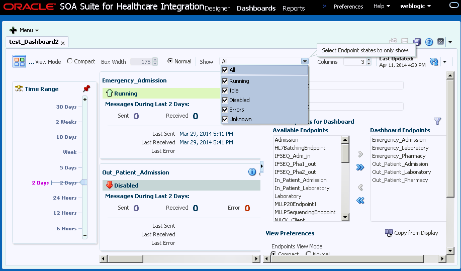This screenshot has width=461, height=271.
Task: Set time range to 24 Hours
Action: coord(65,198)
